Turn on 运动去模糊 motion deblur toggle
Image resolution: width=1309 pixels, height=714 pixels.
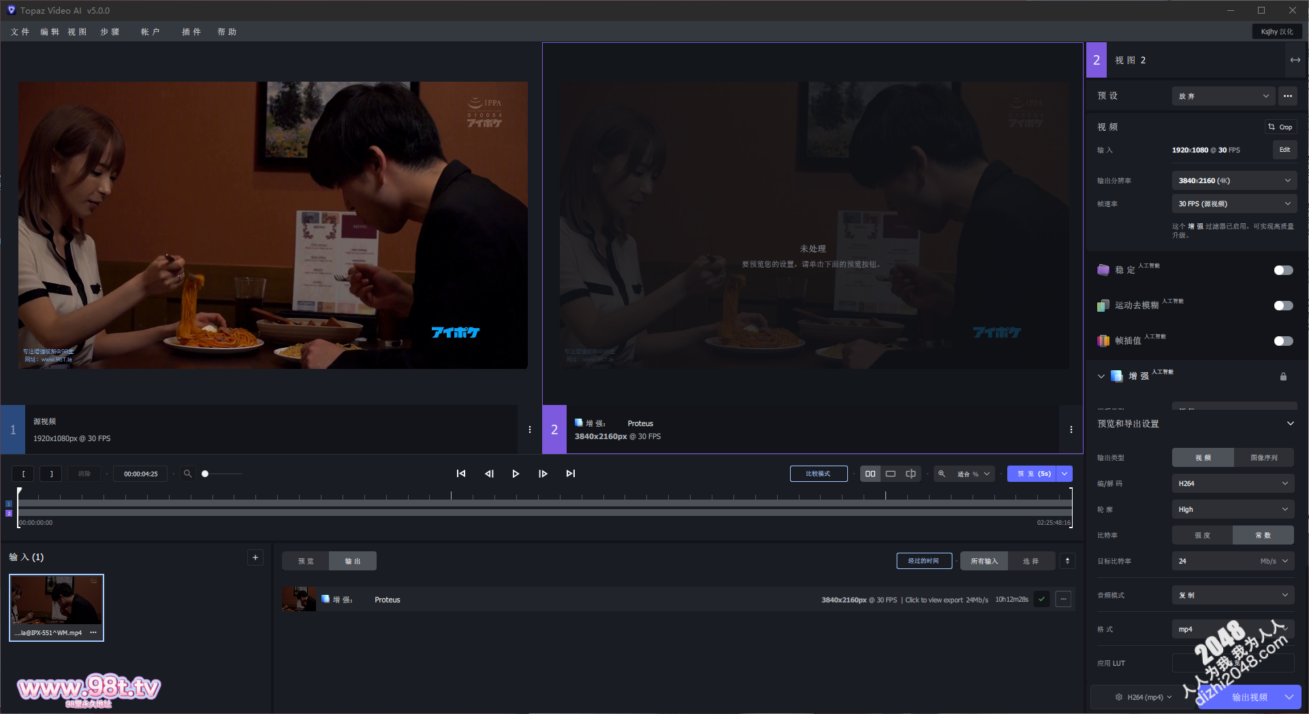[1283, 306]
